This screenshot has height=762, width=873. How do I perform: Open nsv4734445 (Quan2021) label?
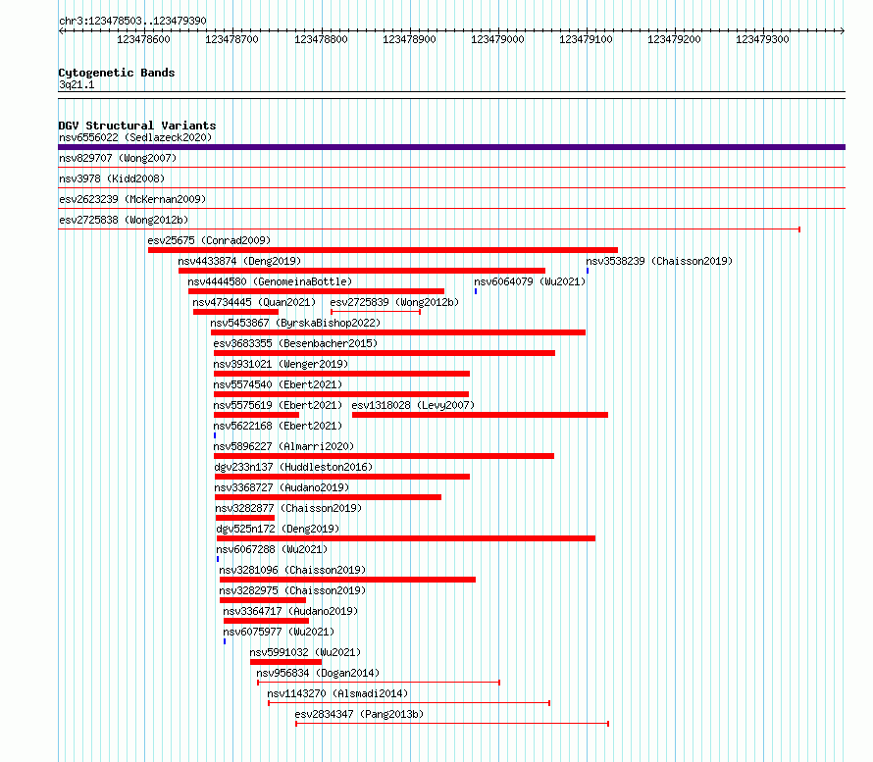[254, 302]
